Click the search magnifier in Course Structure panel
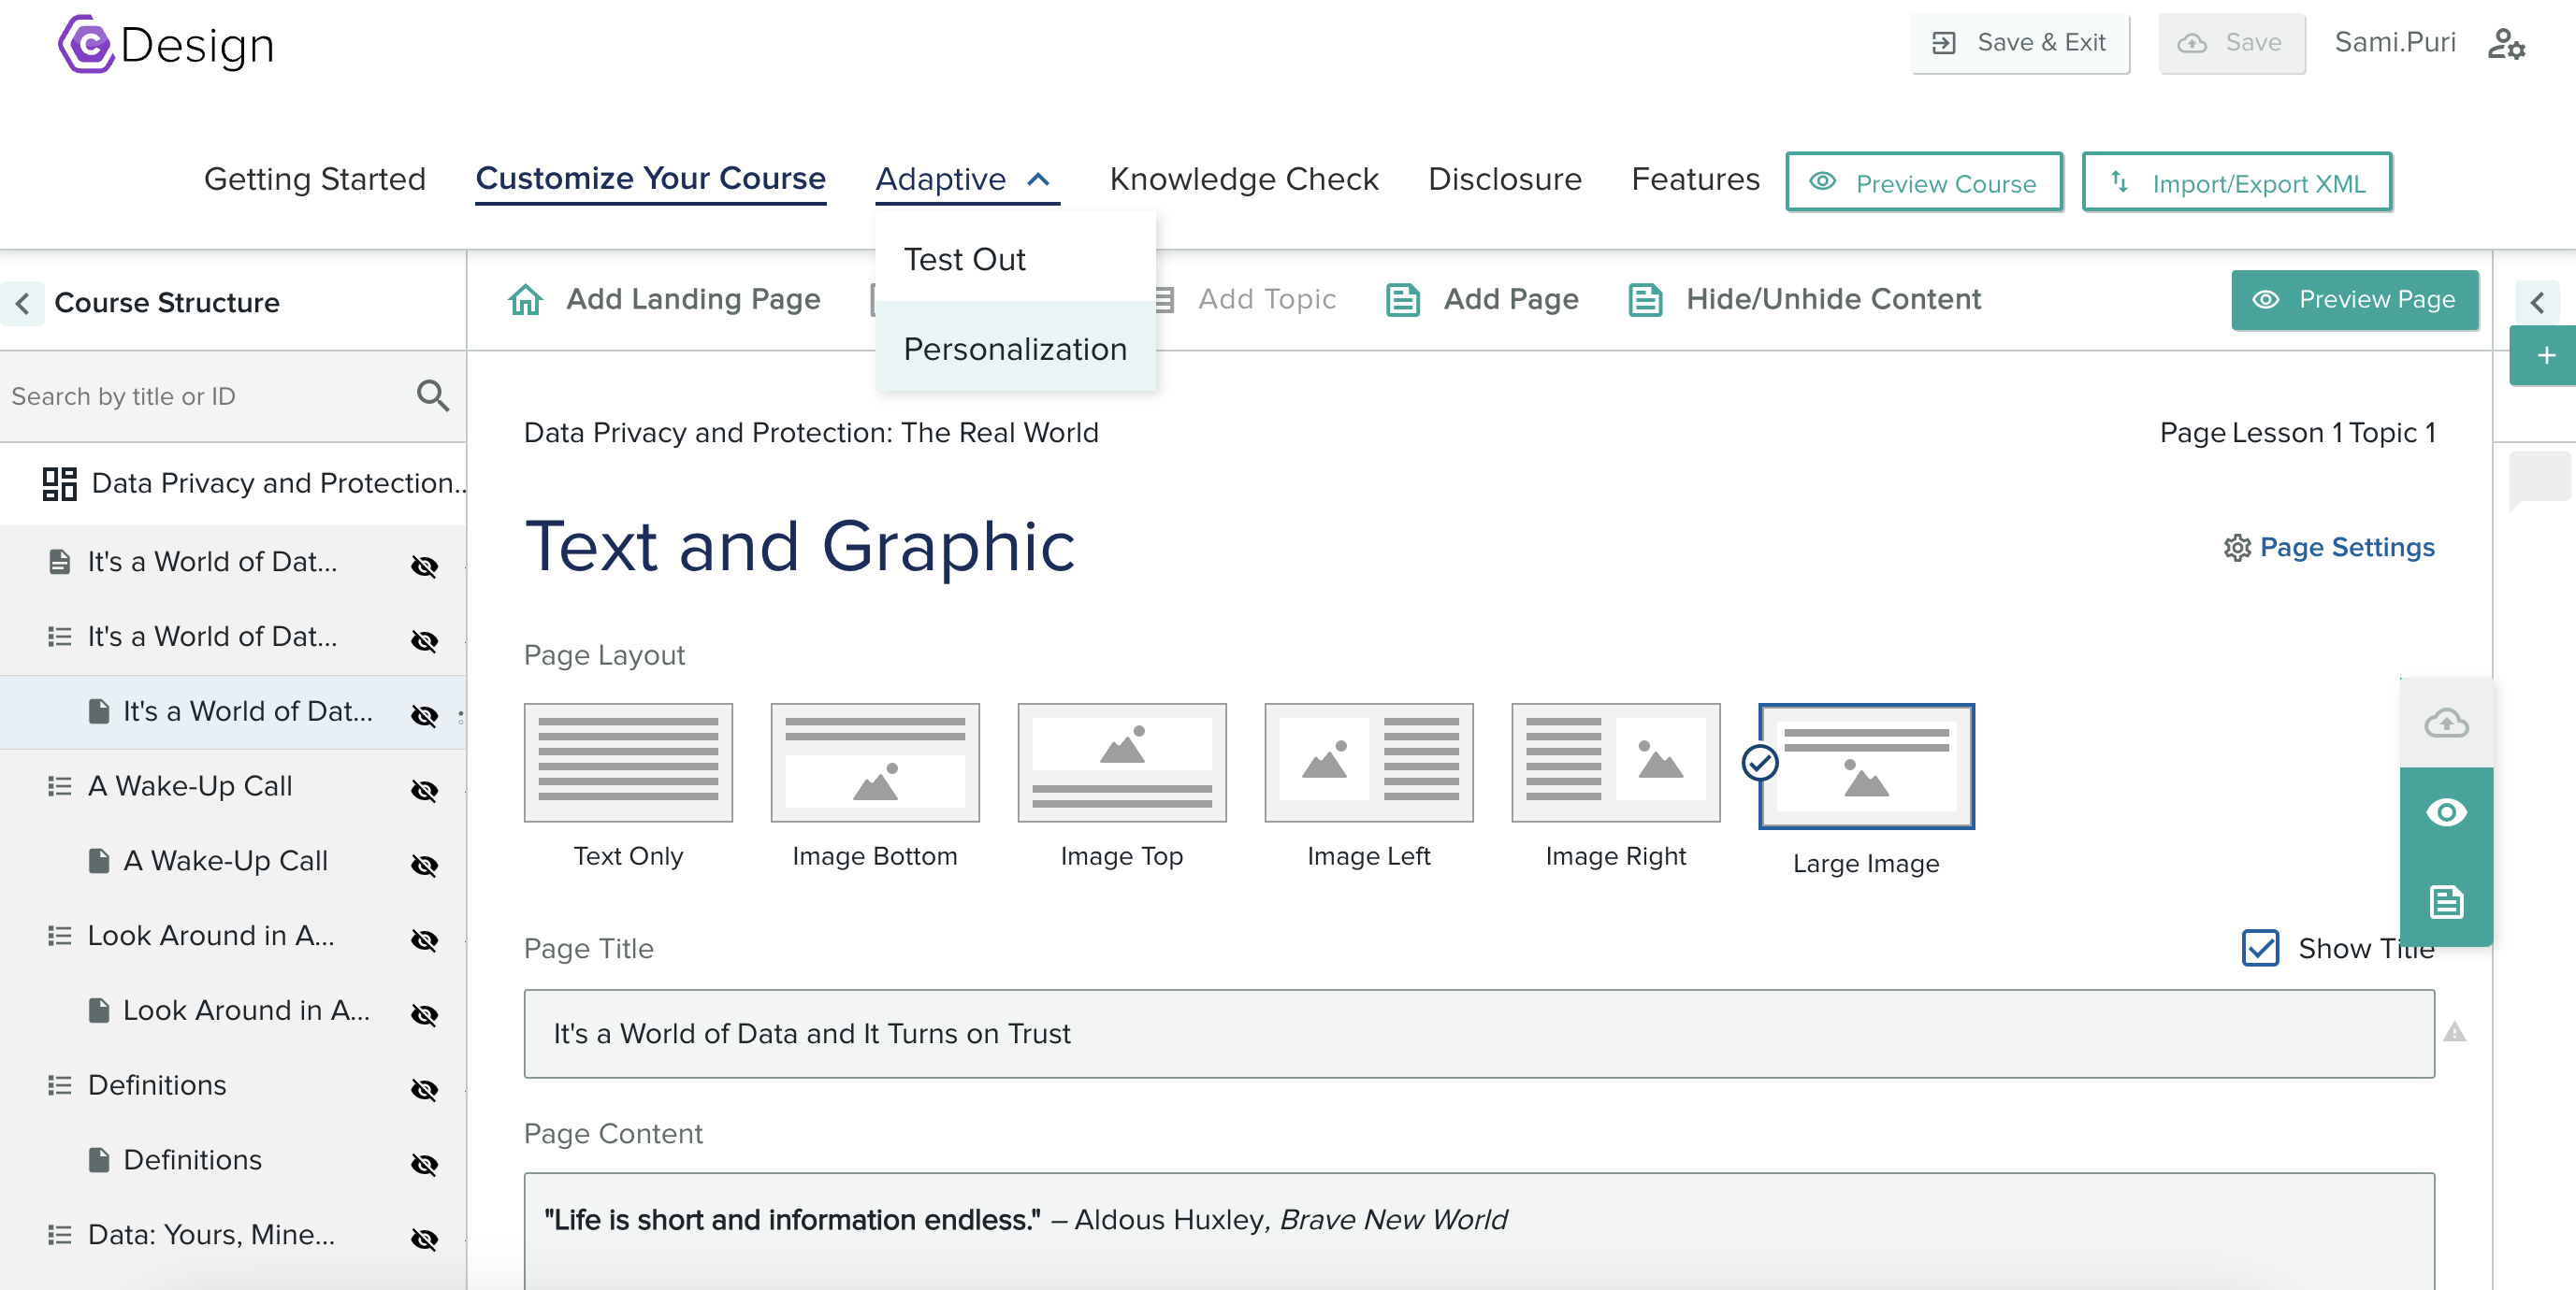2576x1290 pixels. pyautogui.click(x=433, y=394)
